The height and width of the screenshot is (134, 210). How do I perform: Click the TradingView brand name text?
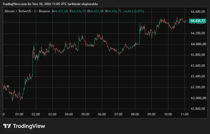[x=29, y=126]
